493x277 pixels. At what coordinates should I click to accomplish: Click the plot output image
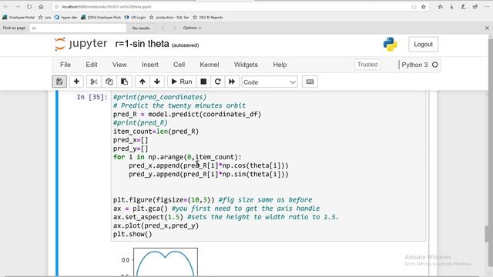(x=159, y=262)
